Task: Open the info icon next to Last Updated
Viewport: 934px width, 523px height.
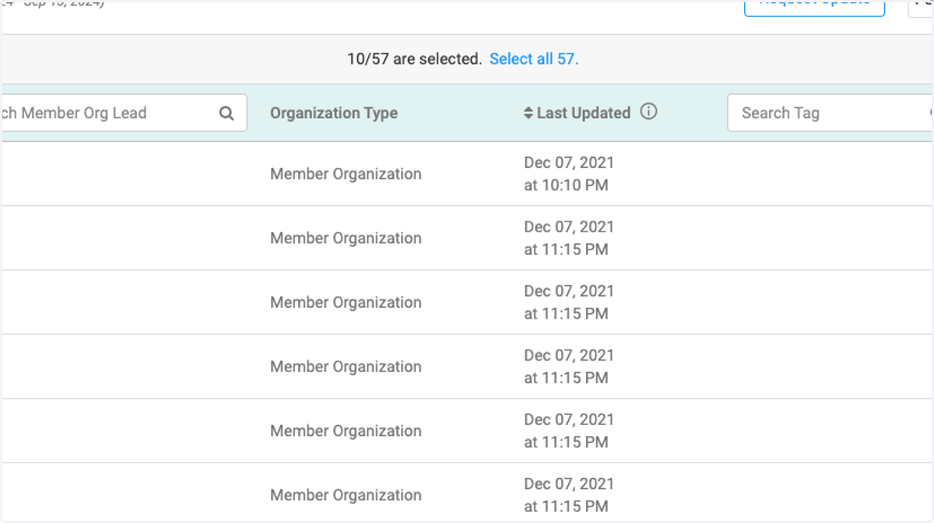Action: coord(648,112)
